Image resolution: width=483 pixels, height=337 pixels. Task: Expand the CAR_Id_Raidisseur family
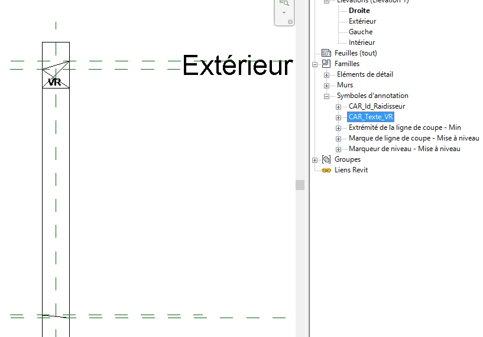tap(338, 107)
